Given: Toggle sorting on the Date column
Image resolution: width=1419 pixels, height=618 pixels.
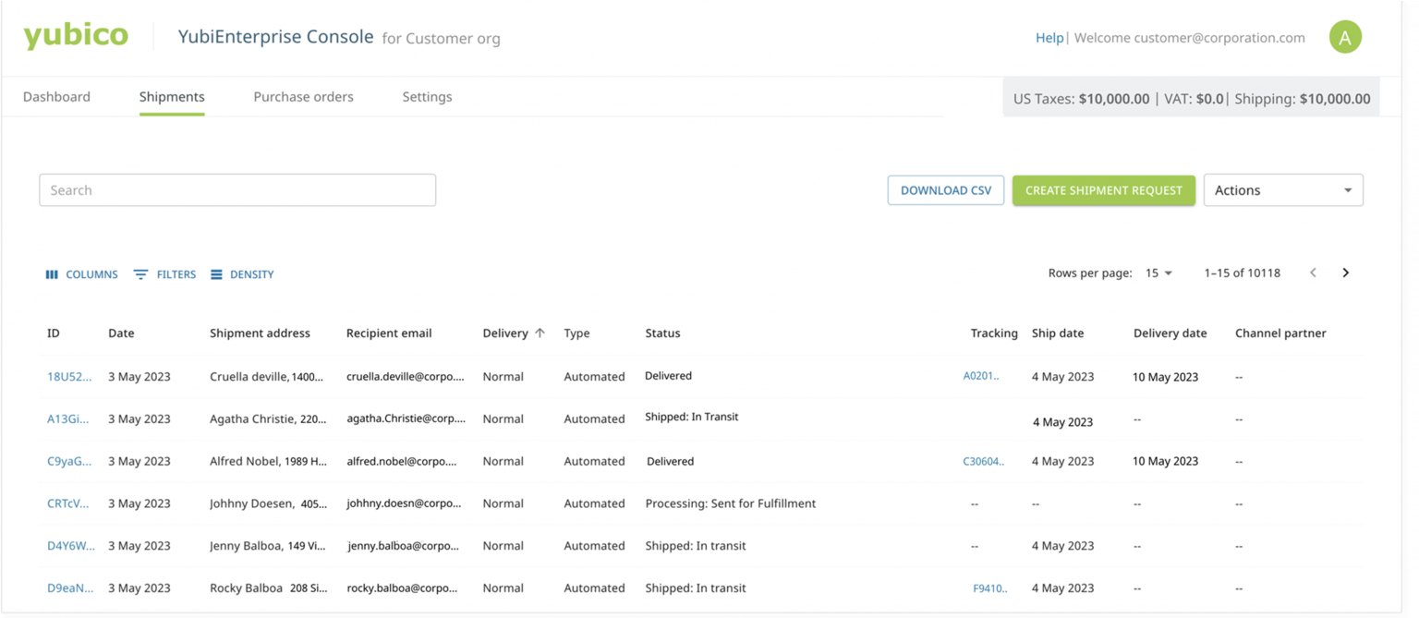Looking at the screenshot, I should coord(122,333).
